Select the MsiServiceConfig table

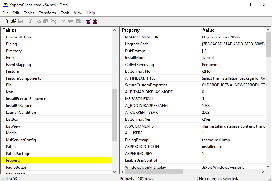[x=21, y=140]
